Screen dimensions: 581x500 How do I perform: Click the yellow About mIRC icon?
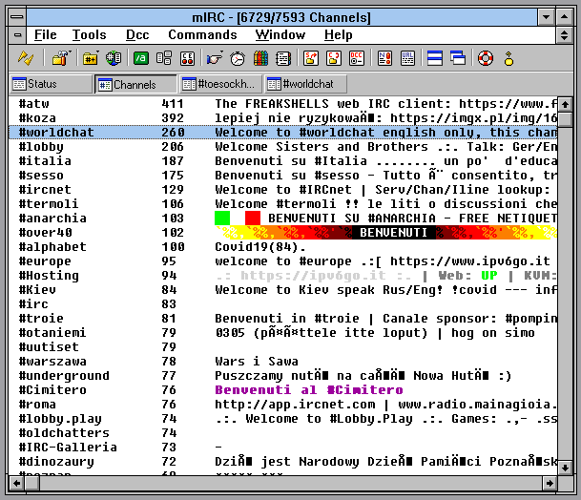(x=508, y=58)
